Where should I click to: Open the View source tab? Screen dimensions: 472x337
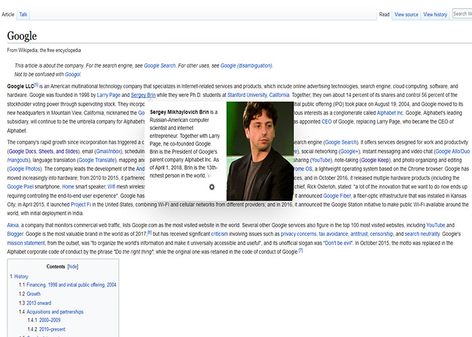click(x=406, y=14)
